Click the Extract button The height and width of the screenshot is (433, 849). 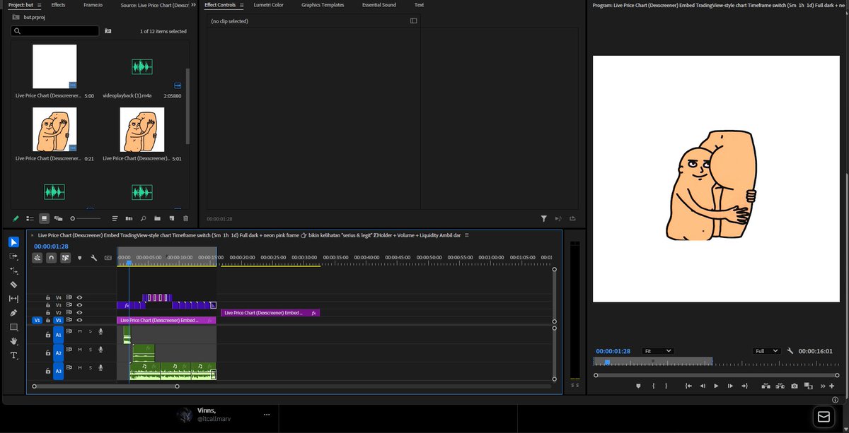tap(780, 386)
